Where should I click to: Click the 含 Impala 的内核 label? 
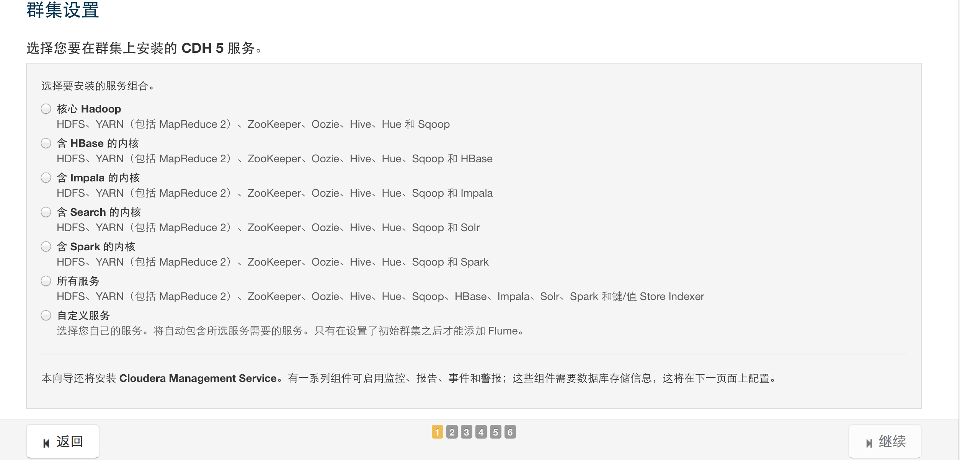pos(98,178)
